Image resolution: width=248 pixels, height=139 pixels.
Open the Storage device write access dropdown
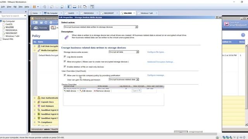[x=124, y=52]
